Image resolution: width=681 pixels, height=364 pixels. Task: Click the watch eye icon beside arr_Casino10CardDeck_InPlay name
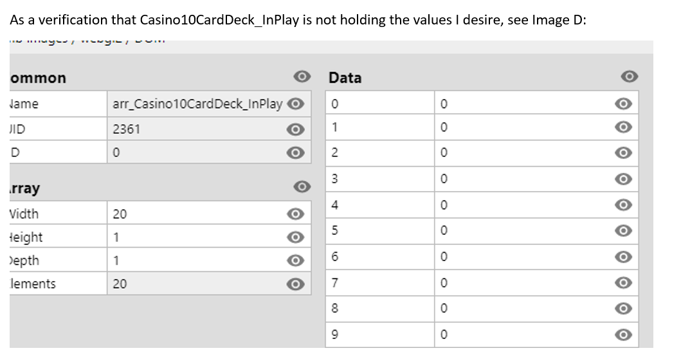click(x=295, y=104)
